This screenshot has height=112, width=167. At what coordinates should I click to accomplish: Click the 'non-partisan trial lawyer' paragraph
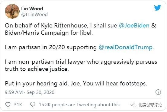81,66
